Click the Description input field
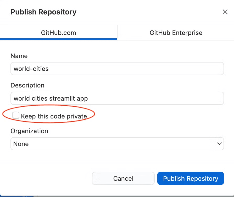The image size is (234, 197). click(117, 98)
